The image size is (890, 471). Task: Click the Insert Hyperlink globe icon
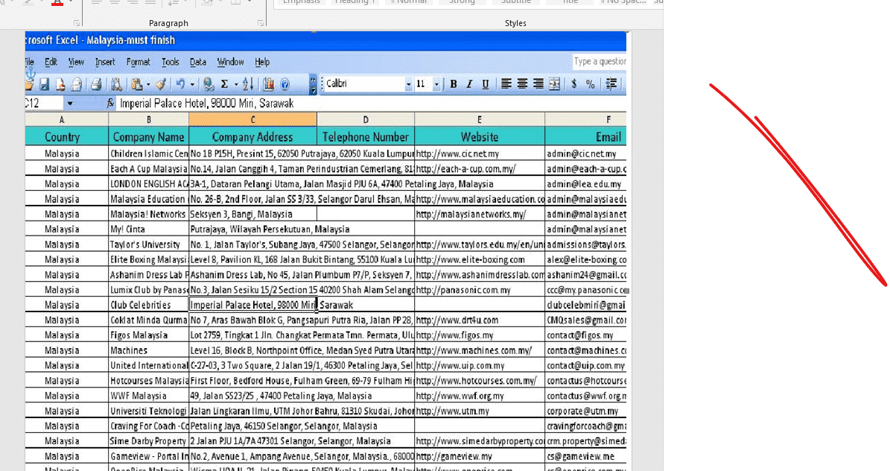click(x=209, y=84)
